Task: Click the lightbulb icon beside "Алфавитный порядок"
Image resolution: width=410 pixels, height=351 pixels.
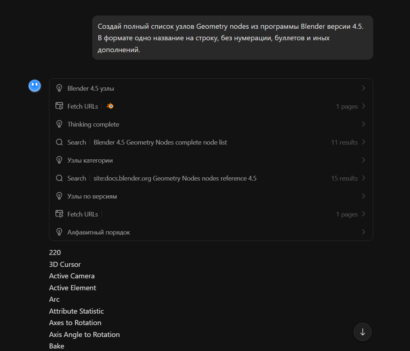Action: coord(59,232)
